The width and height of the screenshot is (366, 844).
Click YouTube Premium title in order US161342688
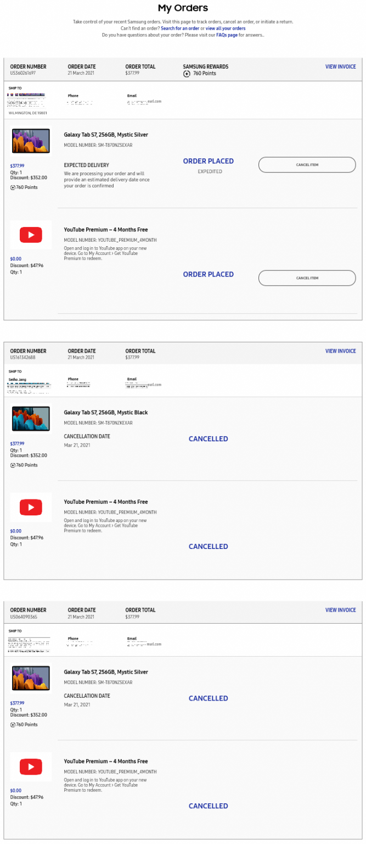106,502
